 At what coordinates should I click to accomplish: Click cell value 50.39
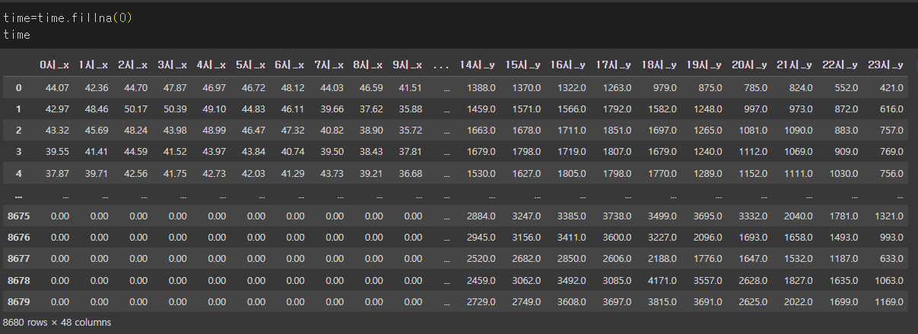click(x=175, y=109)
